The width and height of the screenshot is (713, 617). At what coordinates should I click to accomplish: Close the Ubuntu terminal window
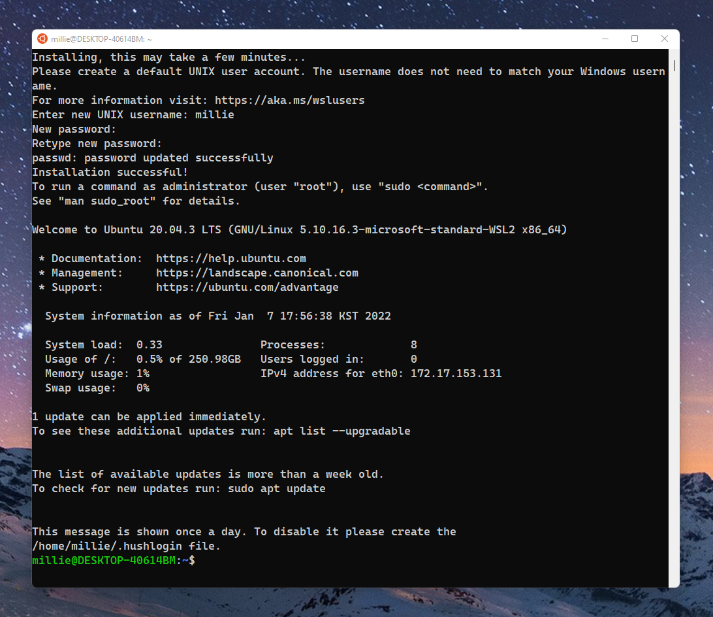(x=664, y=39)
